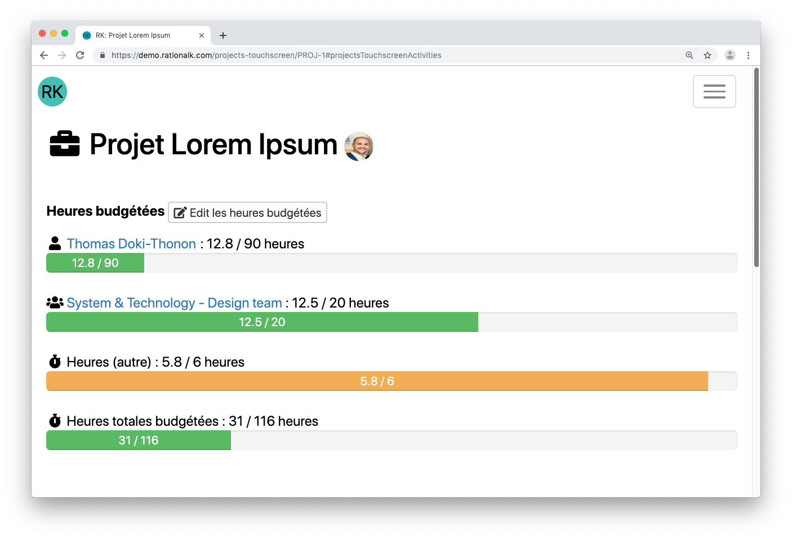792x539 pixels.
Task: Click the browser reload button
Action: pyautogui.click(x=80, y=55)
